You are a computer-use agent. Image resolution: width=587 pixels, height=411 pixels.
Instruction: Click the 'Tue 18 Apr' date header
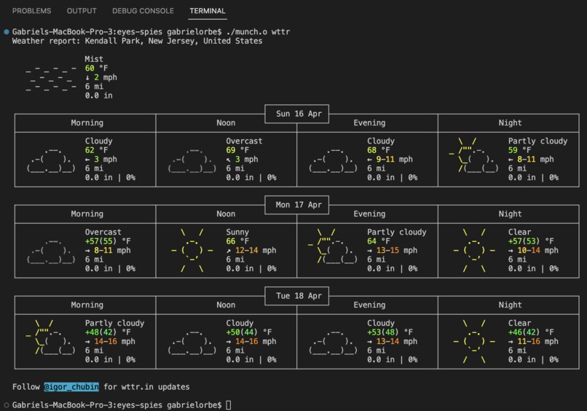(x=299, y=296)
